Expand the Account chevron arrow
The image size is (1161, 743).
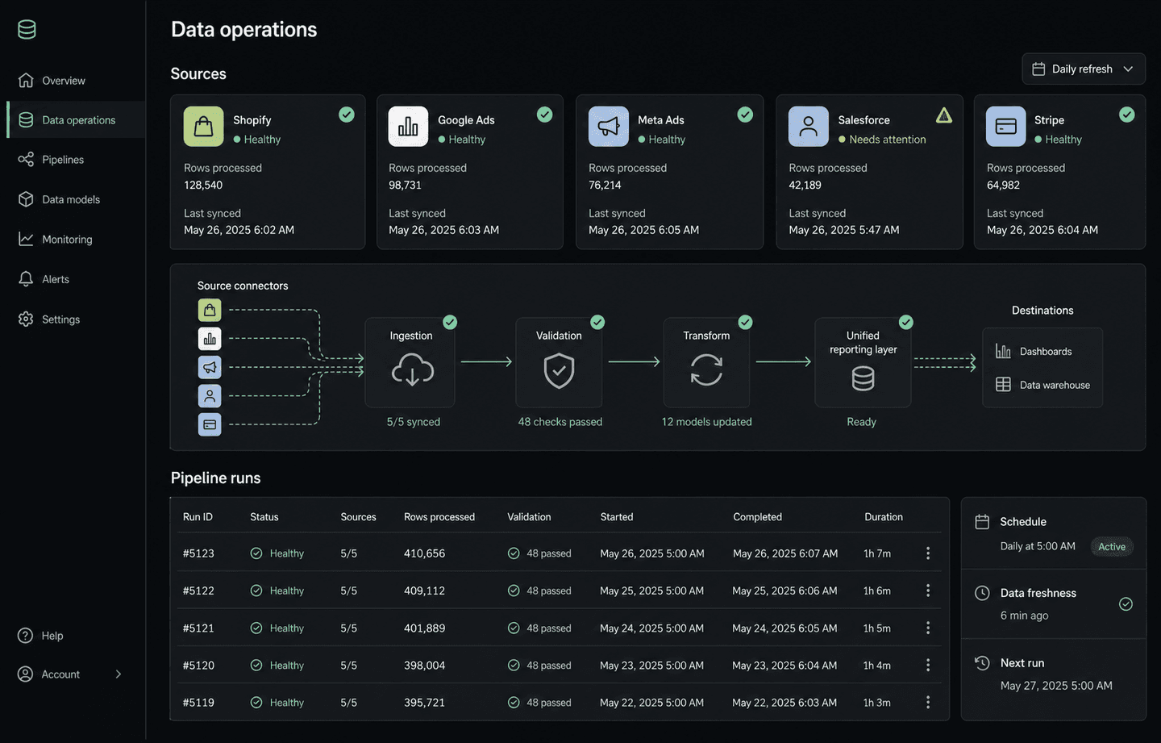coord(119,674)
